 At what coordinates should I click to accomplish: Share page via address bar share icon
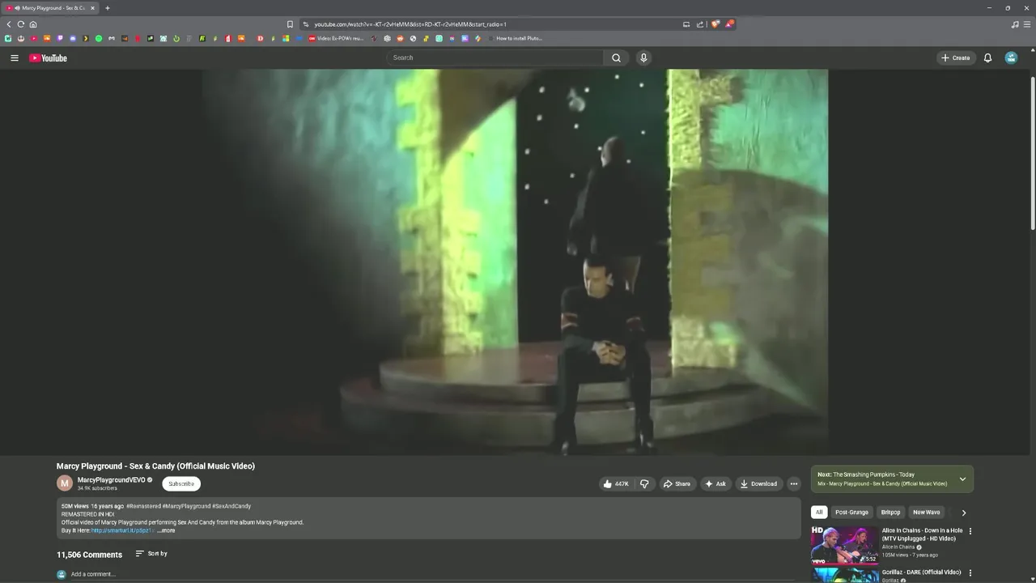pos(700,24)
